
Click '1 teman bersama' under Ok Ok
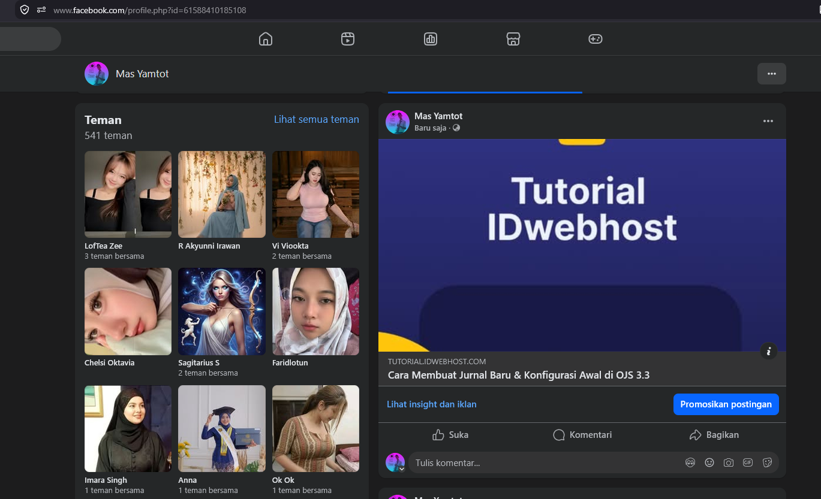click(302, 491)
